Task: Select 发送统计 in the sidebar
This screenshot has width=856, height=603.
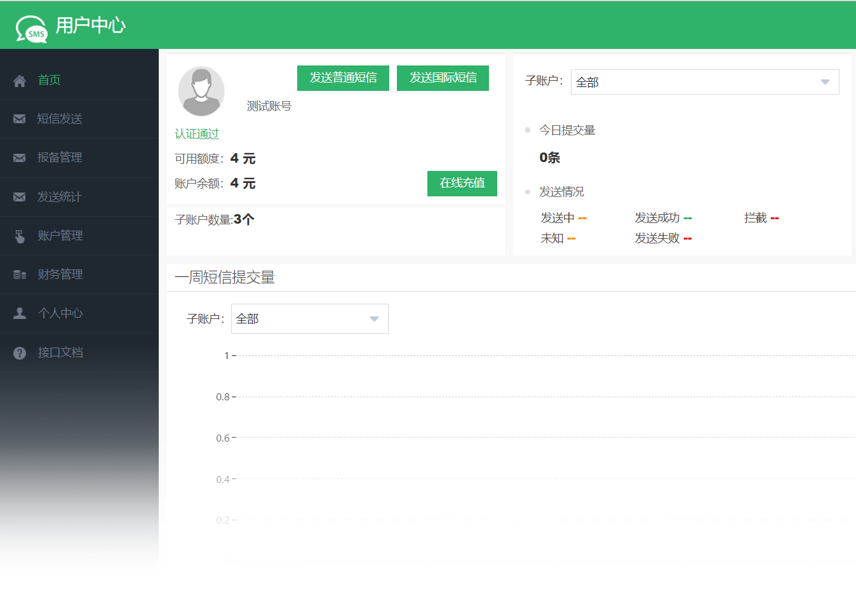Action: (60, 197)
